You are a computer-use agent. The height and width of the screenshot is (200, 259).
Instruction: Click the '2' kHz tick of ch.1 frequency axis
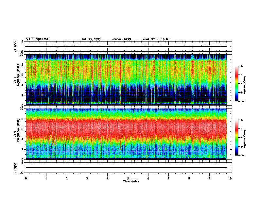23,95
